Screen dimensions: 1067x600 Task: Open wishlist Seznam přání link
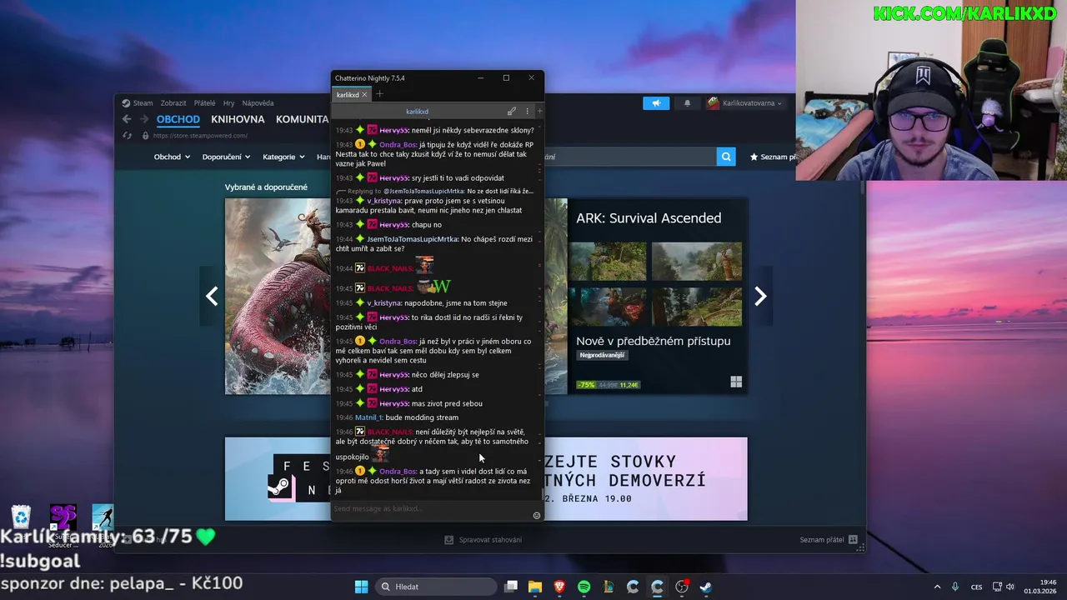click(x=774, y=157)
